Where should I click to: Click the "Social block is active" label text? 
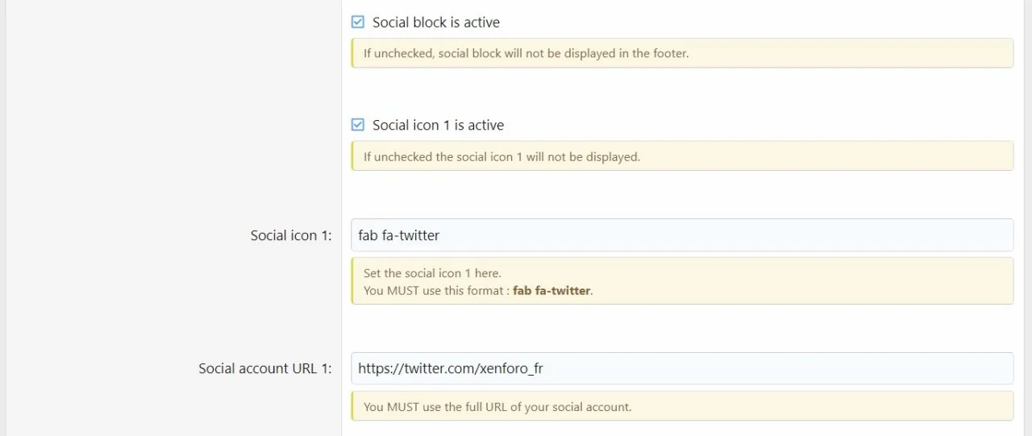point(435,23)
